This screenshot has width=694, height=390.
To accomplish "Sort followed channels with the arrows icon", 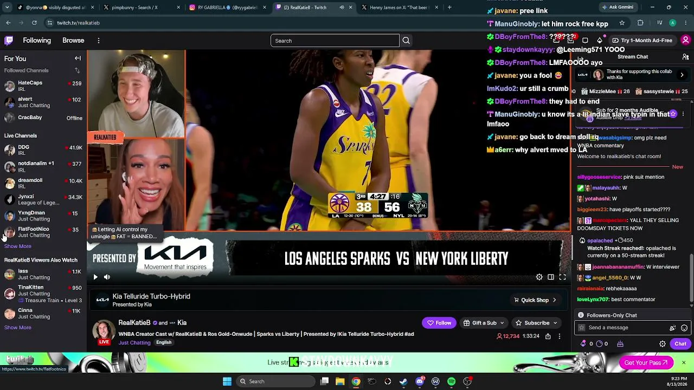I will coord(77,70).
